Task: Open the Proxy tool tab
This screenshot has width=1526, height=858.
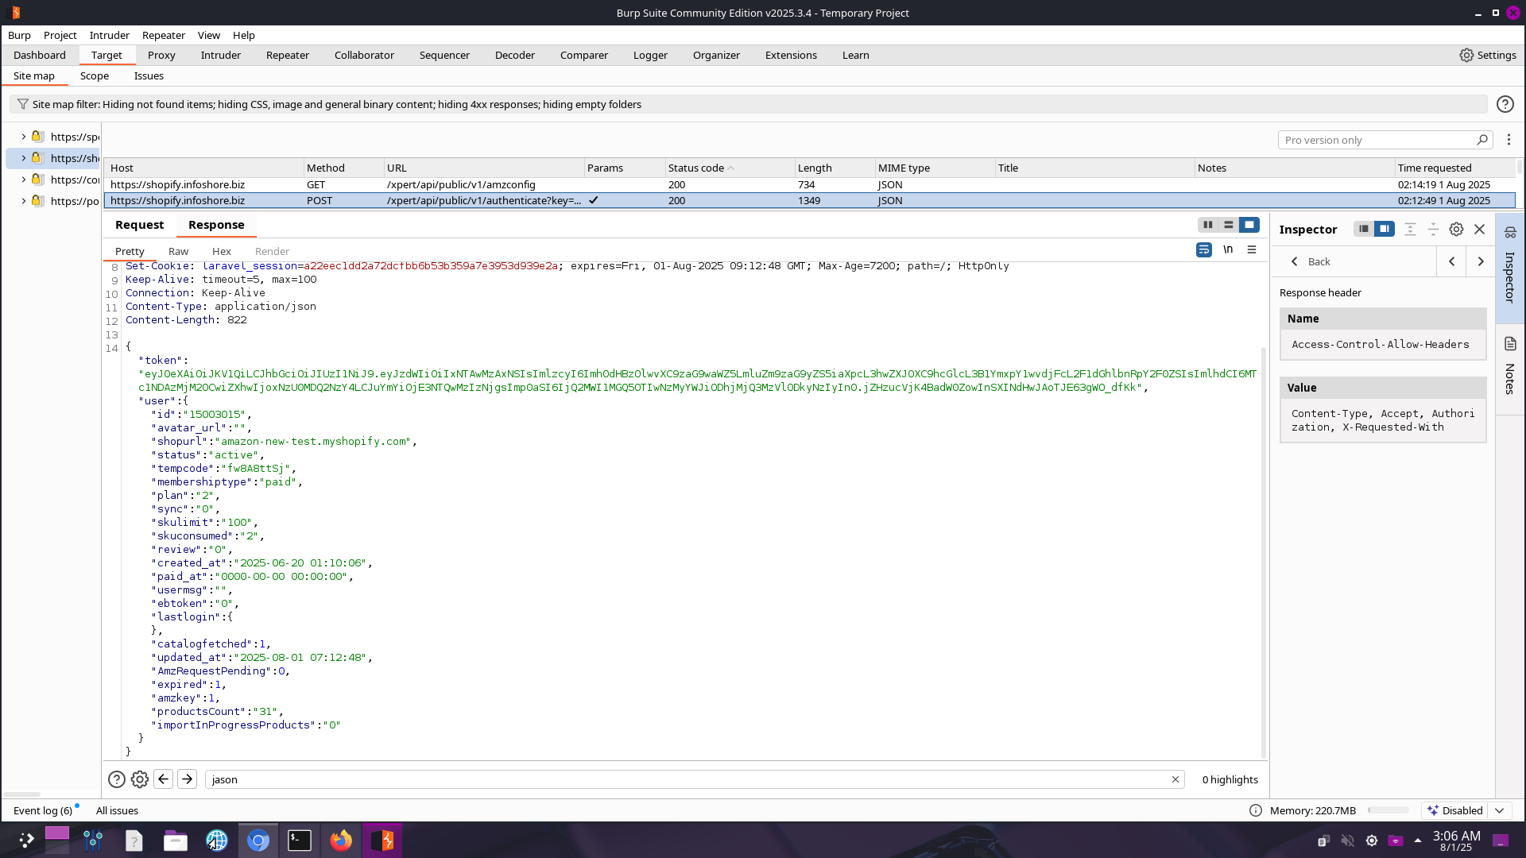Action: click(161, 55)
